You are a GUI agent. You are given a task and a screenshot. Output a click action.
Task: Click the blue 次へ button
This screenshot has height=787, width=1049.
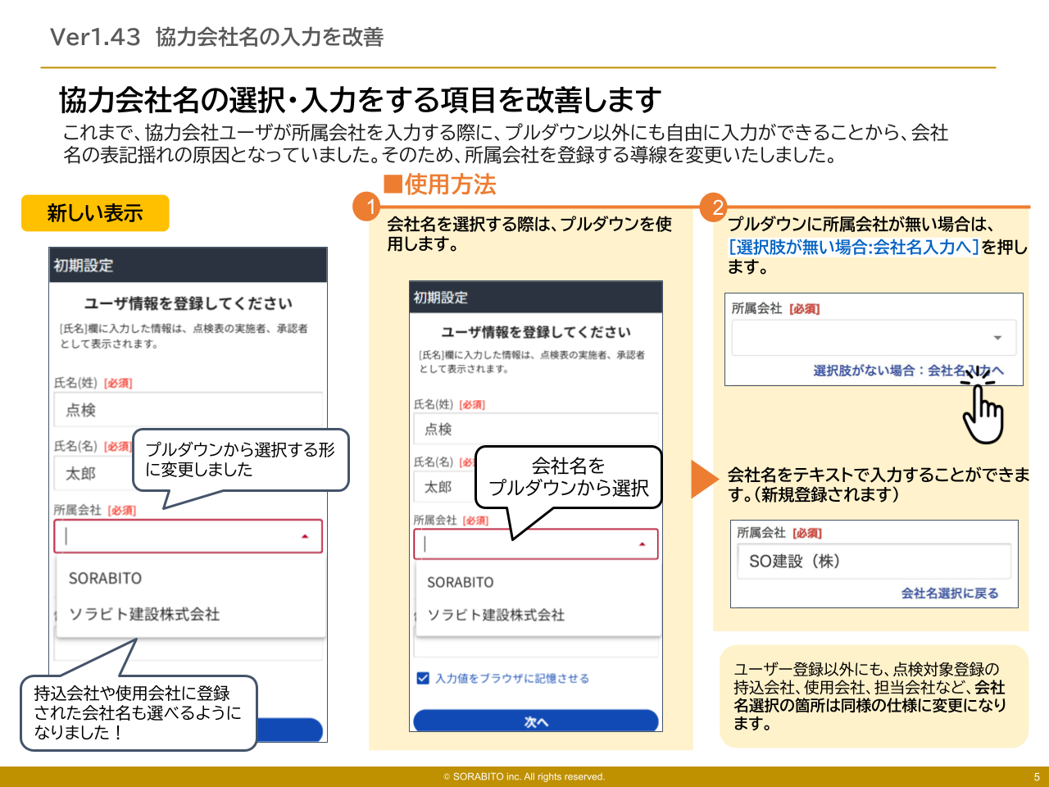536,720
